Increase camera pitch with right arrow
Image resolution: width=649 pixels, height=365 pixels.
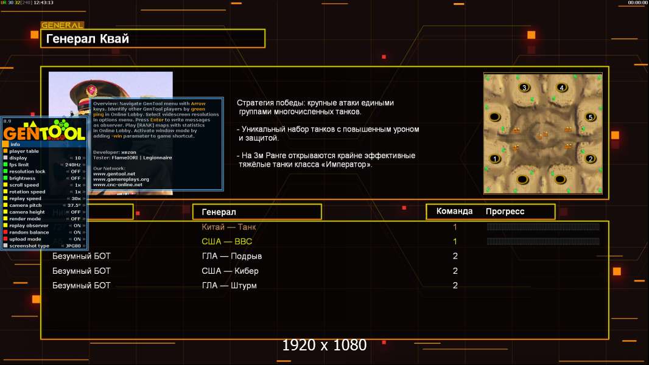pos(84,205)
